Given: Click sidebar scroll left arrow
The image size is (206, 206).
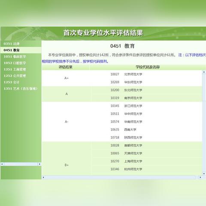Looking at the screenshot, I should tap(2, 164).
